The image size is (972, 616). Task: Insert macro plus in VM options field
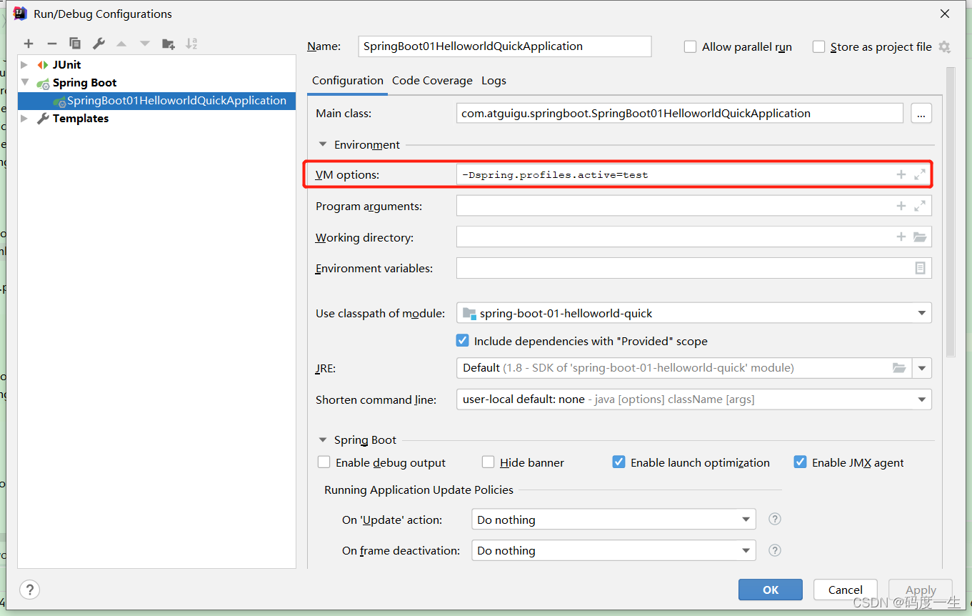coord(901,174)
